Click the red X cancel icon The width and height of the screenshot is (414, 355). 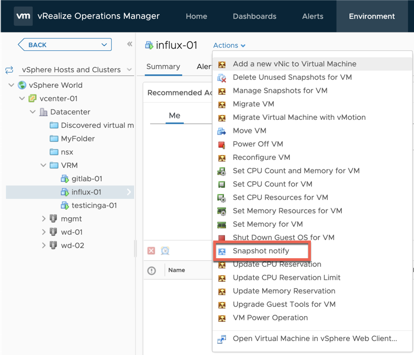(151, 251)
